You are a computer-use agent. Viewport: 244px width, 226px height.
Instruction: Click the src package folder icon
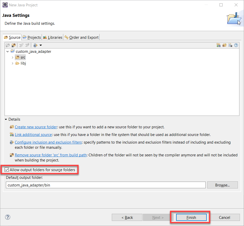(17, 57)
